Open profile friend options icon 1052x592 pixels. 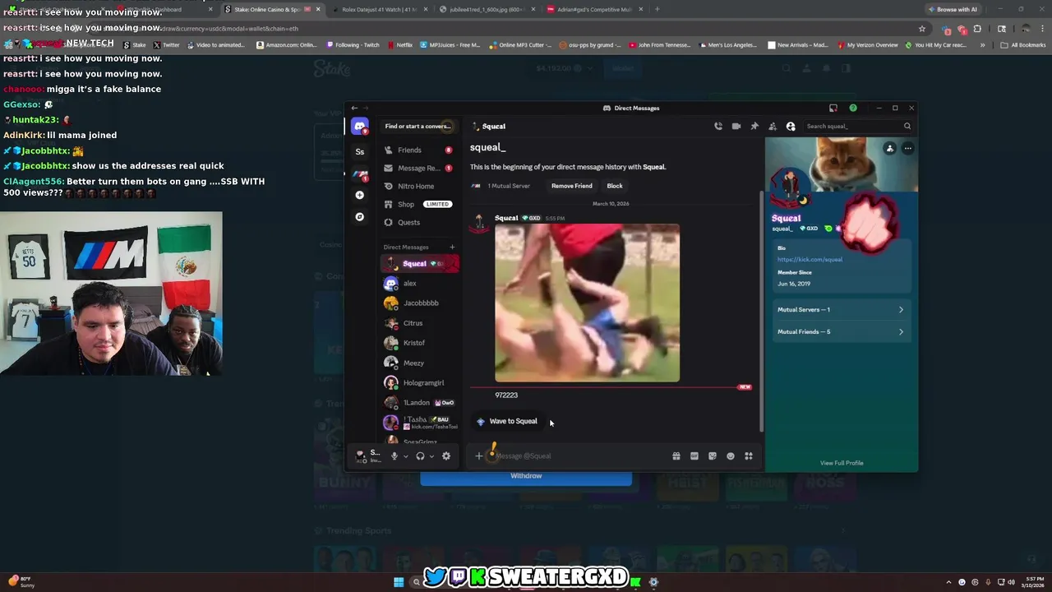889,149
